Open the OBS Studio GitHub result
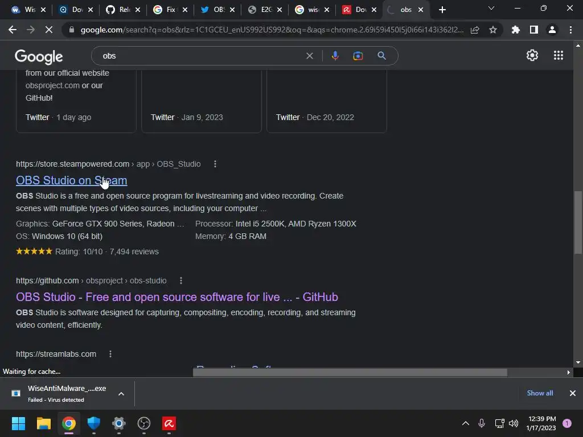This screenshot has width=583, height=437. (x=177, y=297)
